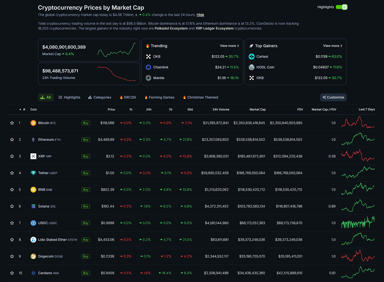The width and height of the screenshot is (384, 282).
Task: Open the ERC20i category tab
Action: click(128, 97)
